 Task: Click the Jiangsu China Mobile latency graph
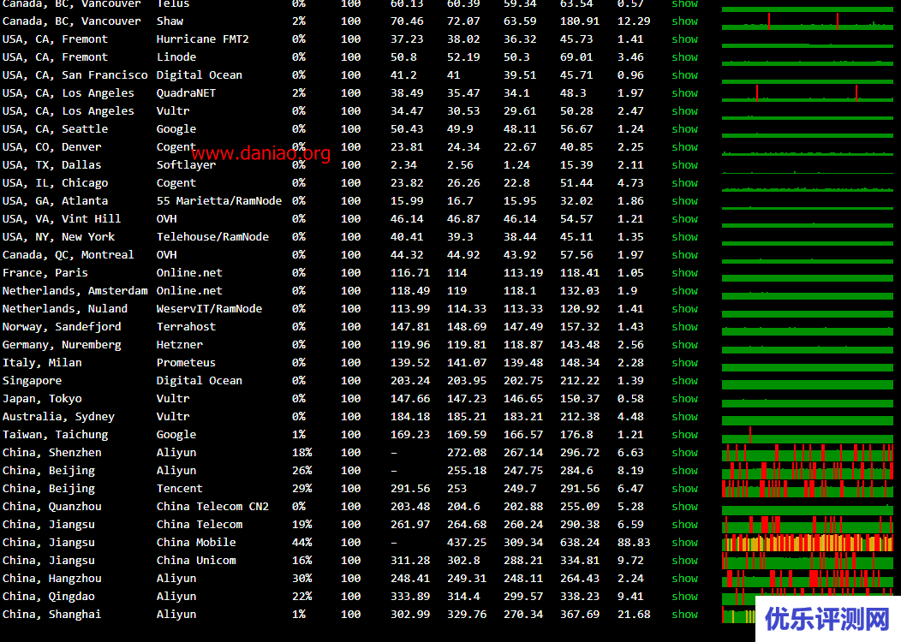pyautogui.click(x=808, y=543)
